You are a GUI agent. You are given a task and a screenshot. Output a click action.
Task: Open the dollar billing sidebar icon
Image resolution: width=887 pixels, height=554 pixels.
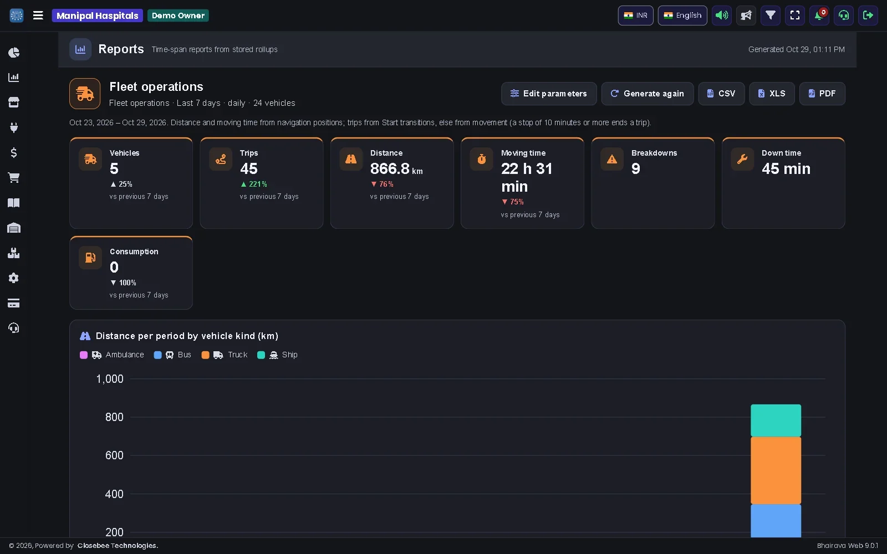[x=14, y=152]
